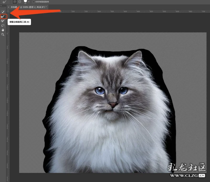Enable the 对所有图层取样 checkbox
The height and width of the screenshot is (182, 210).
(x=34, y=2)
